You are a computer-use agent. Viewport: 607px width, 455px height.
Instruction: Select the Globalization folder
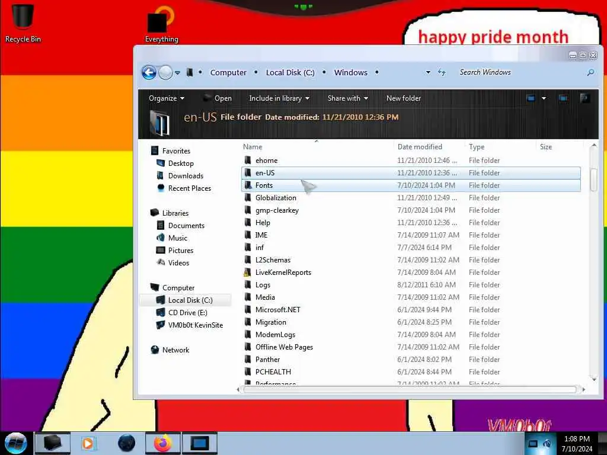(x=276, y=198)
